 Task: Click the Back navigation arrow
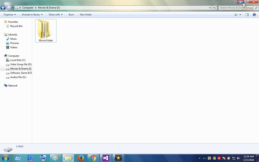[3, 8]
